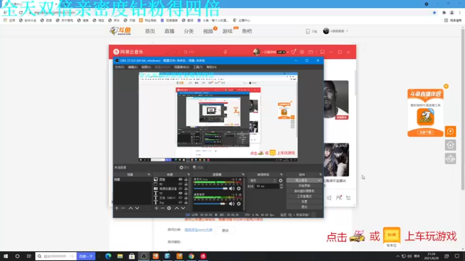Switch NetEase Cloud Music to mini mode

323,52
